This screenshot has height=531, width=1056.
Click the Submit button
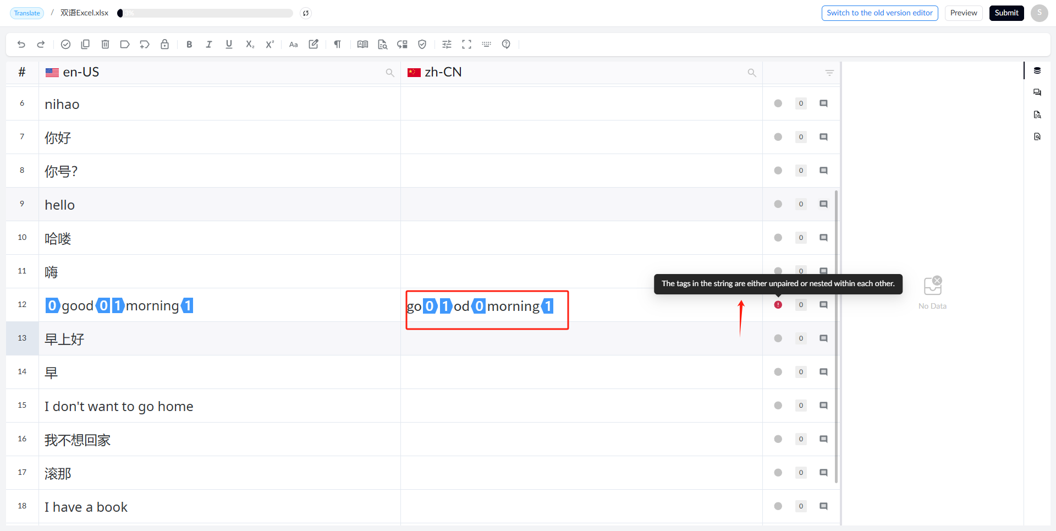click(x=1007, y=13)
